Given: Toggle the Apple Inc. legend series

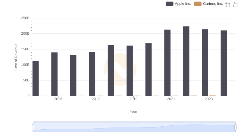Looking at the screenshot, I should pos(178,4).
